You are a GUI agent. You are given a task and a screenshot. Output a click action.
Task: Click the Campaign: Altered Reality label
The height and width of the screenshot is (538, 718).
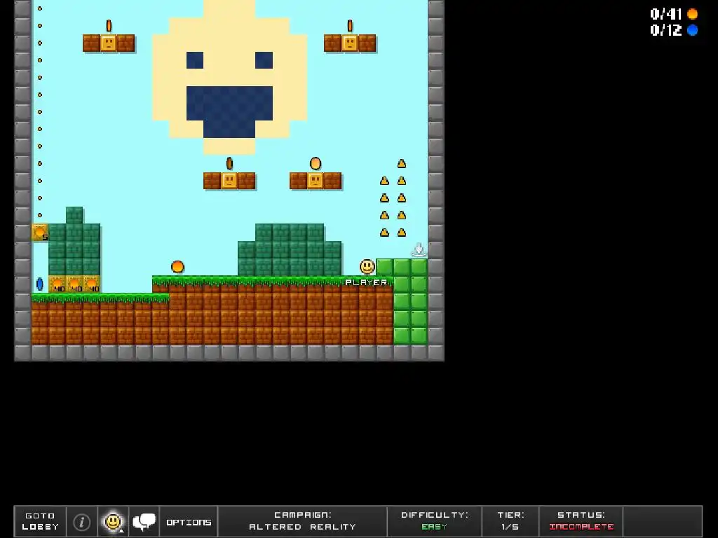pos(302,521)
